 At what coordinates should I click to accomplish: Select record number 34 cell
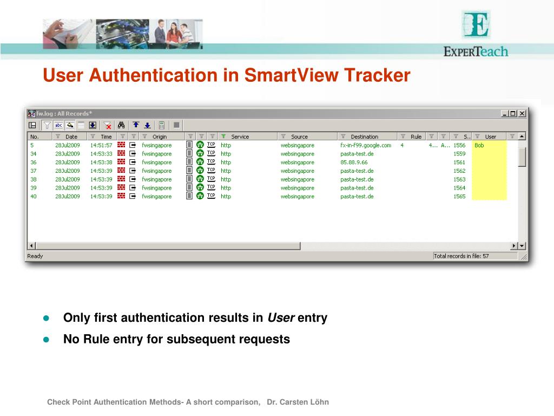[33, 153]
